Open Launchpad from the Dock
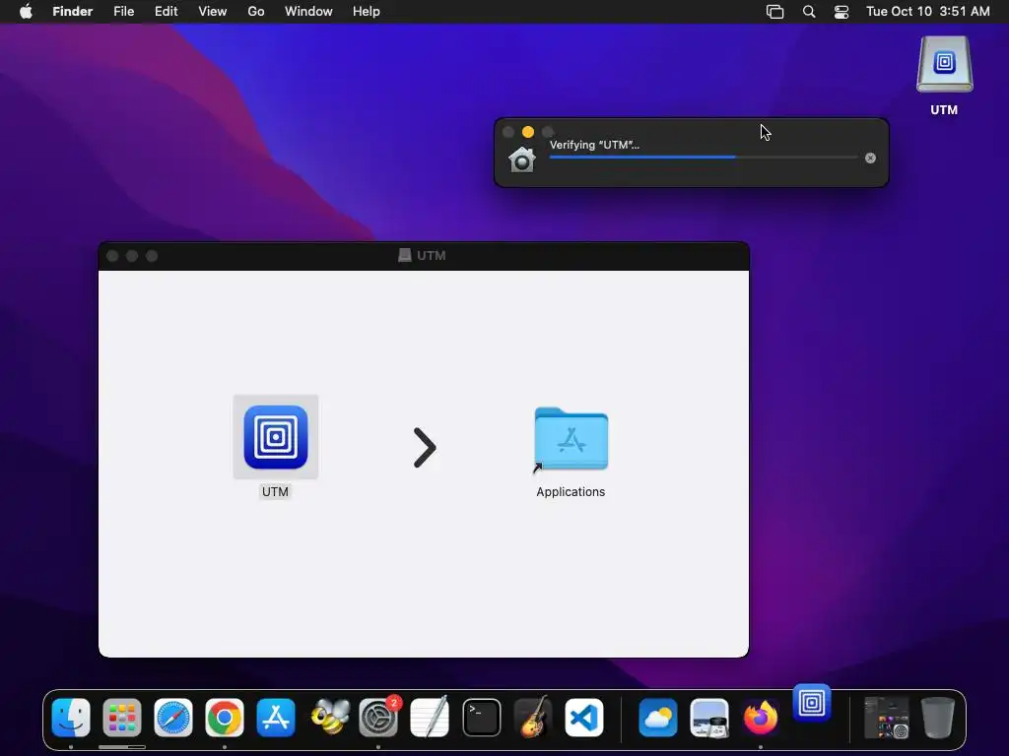 (x=121, y=718)
